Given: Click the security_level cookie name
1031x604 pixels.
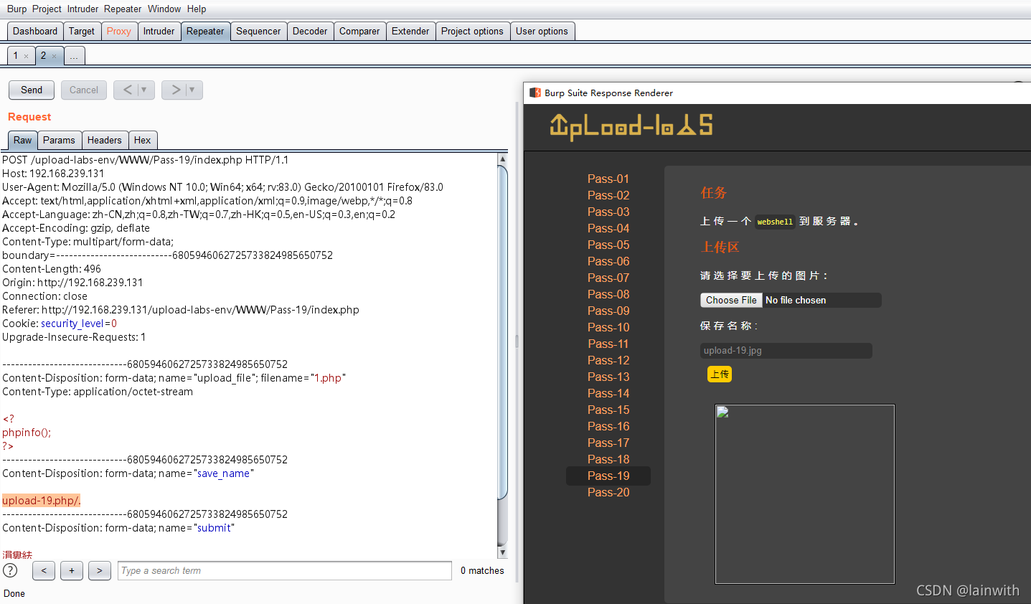Looking at the screenshot, I should [x=72, y=324].
